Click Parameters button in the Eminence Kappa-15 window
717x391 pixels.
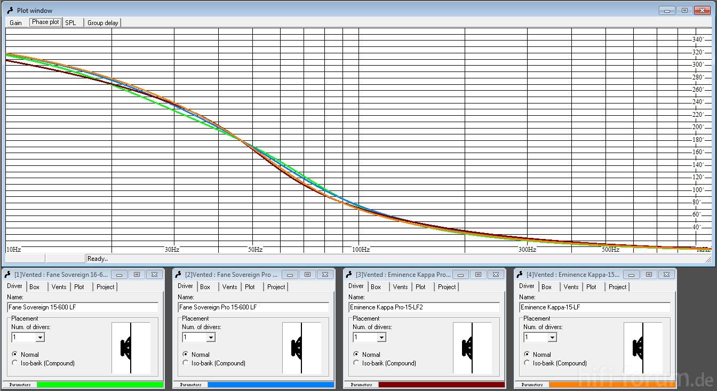coord(532,385)
